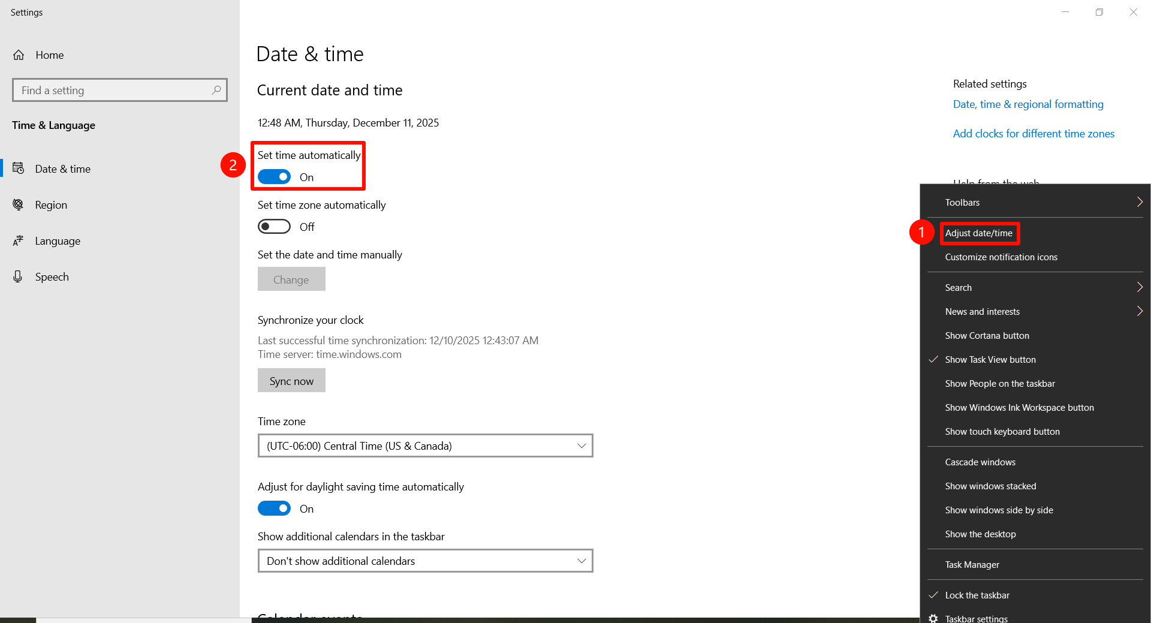Select the Region globe icon
This screenshot has height=623, width=1151.
(17, 204)
